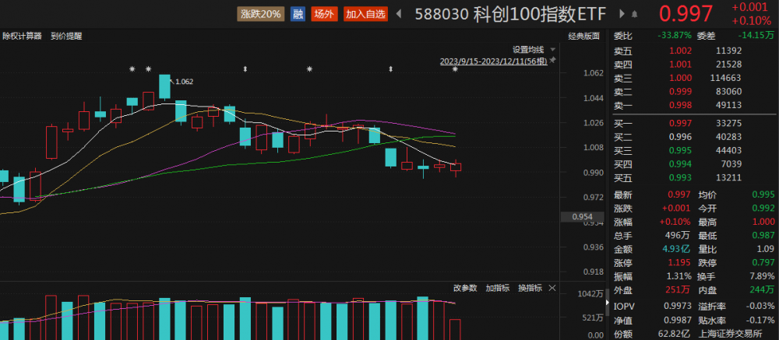Click the 委比 value -33.87%
Screen dimensions: 779x340
click(674, 35)
